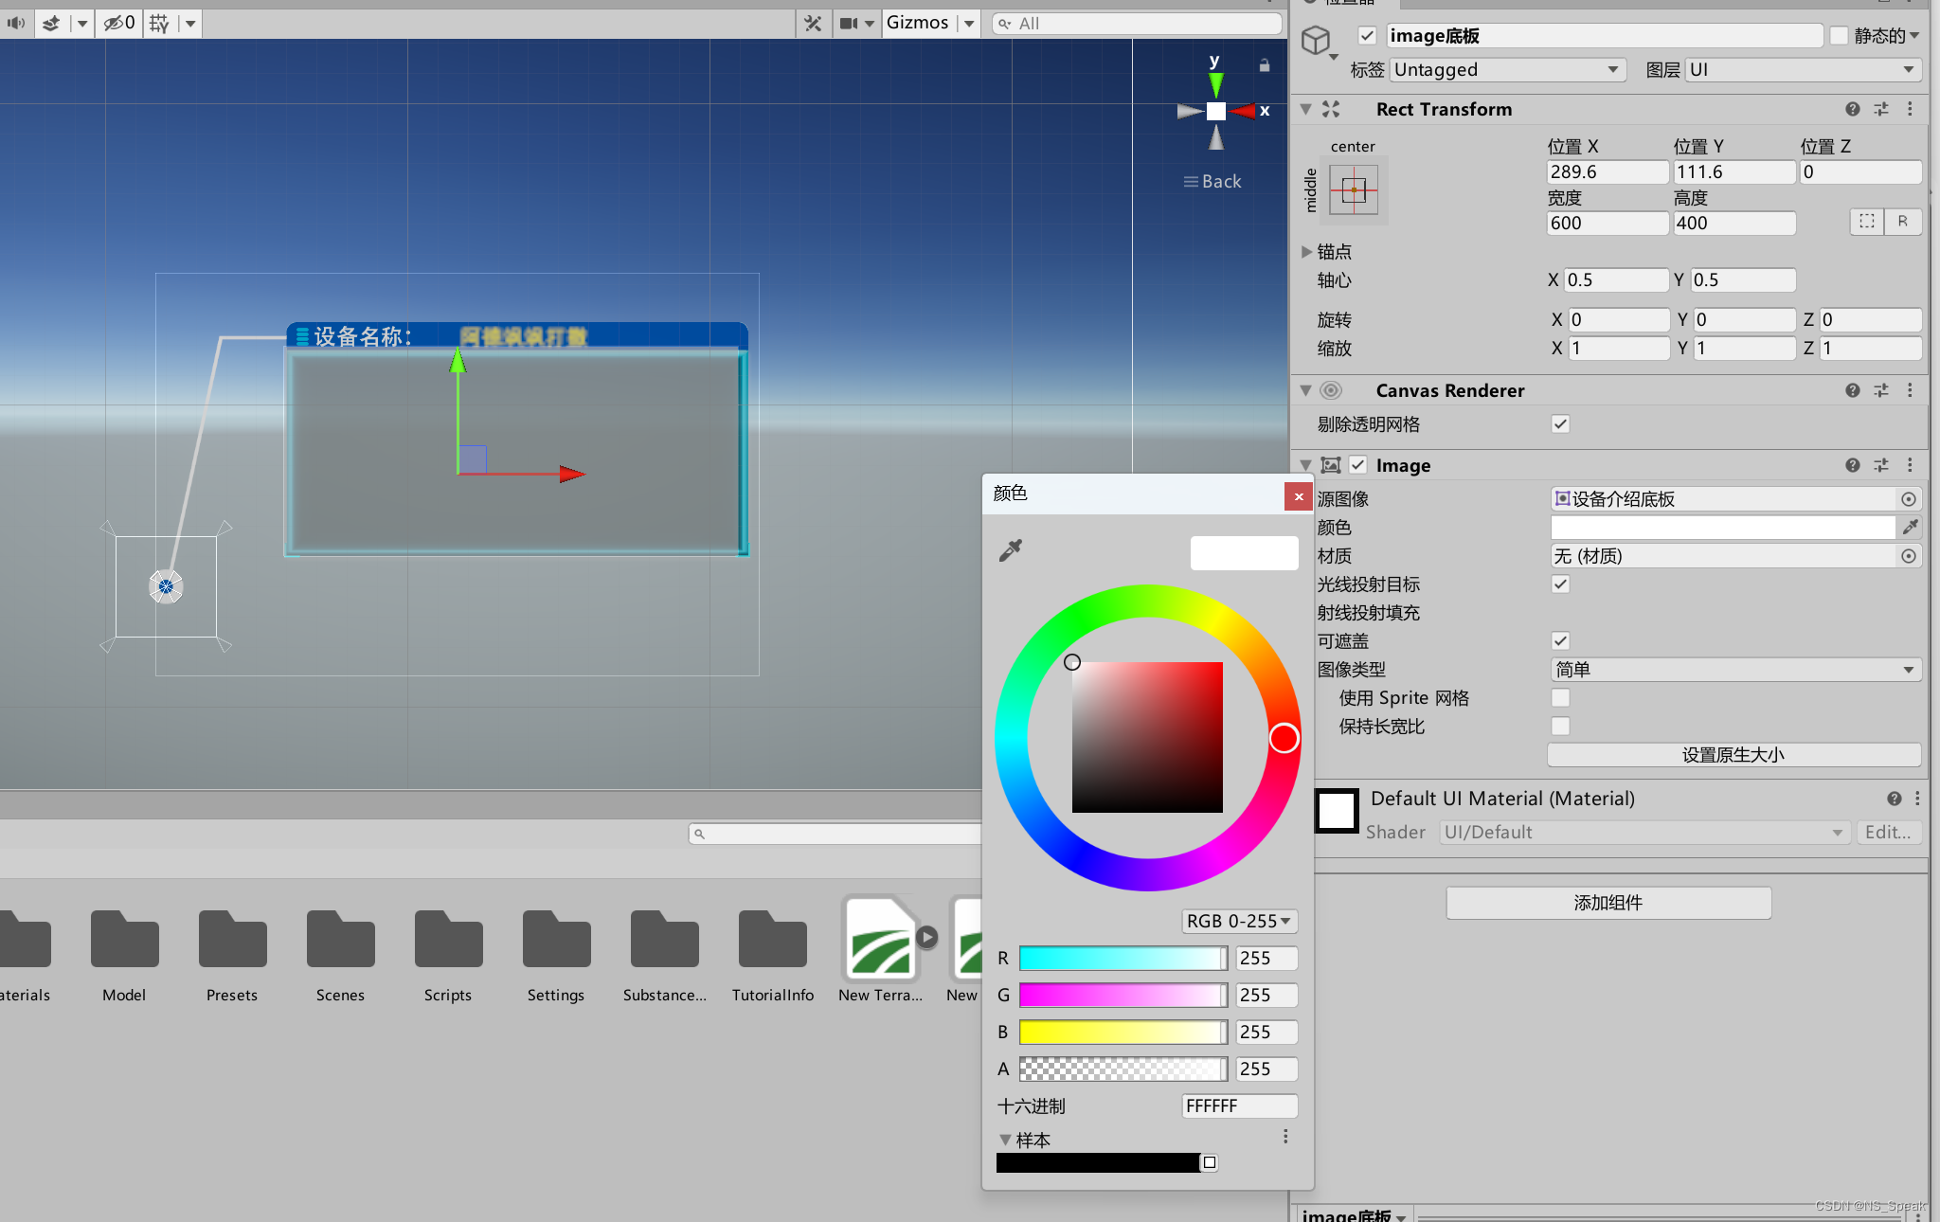The image size is (1940, 1222).
Task: Expand the 锚点 anchors section
Action: click(x=1306, y=252)
